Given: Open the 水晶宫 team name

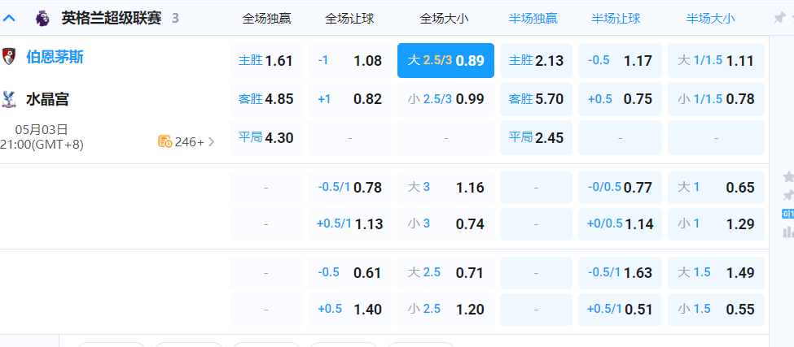Looking at the screenshot, I should coord(47,99).
